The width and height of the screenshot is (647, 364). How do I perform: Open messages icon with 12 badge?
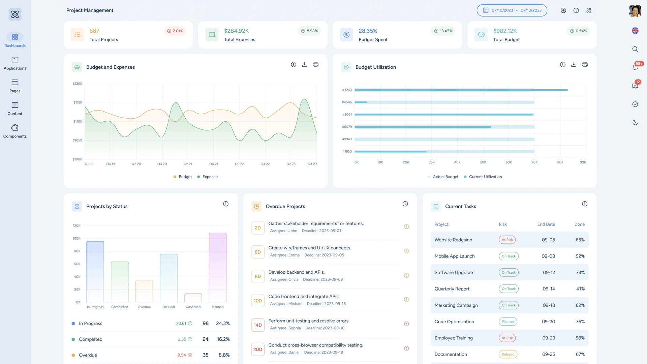(635, 86)
